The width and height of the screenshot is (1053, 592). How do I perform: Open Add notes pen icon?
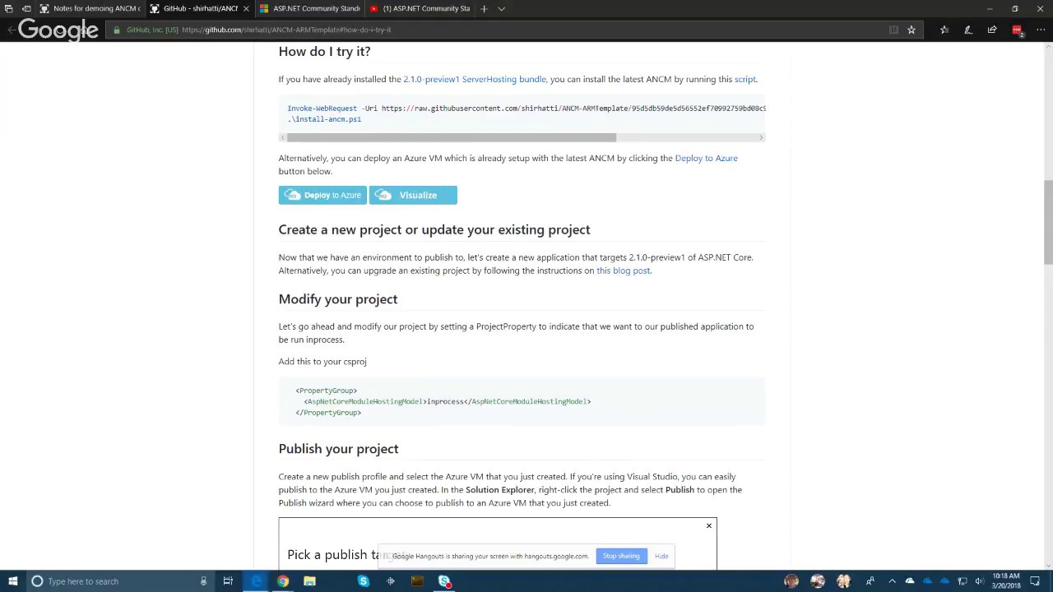968,30
